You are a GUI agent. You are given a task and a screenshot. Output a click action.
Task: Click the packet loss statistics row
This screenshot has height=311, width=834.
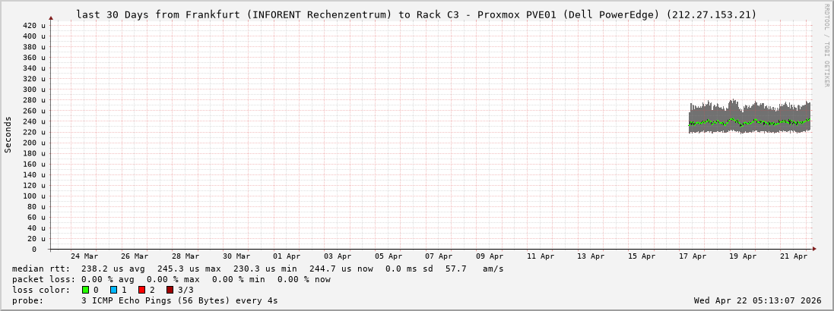[171, 279]
